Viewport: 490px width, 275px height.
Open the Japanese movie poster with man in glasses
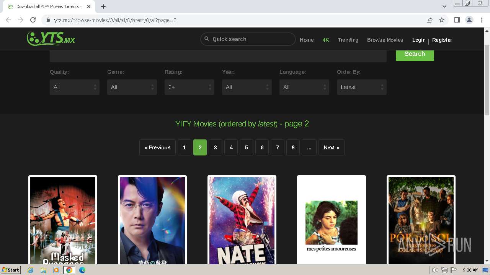point(152,220)
